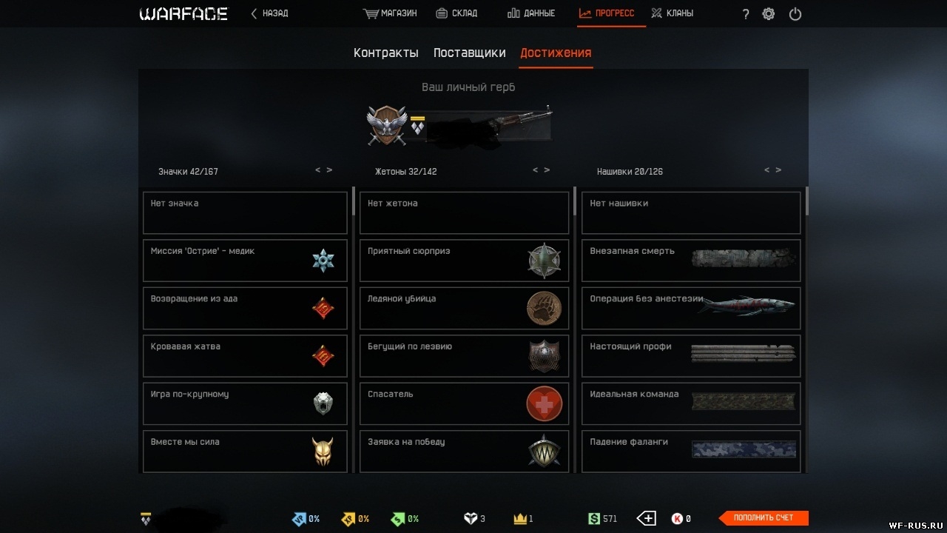Viewport: 947px width, 533px height.
Task: Click the Значки list scrollbar
Action: pos(353,201)
